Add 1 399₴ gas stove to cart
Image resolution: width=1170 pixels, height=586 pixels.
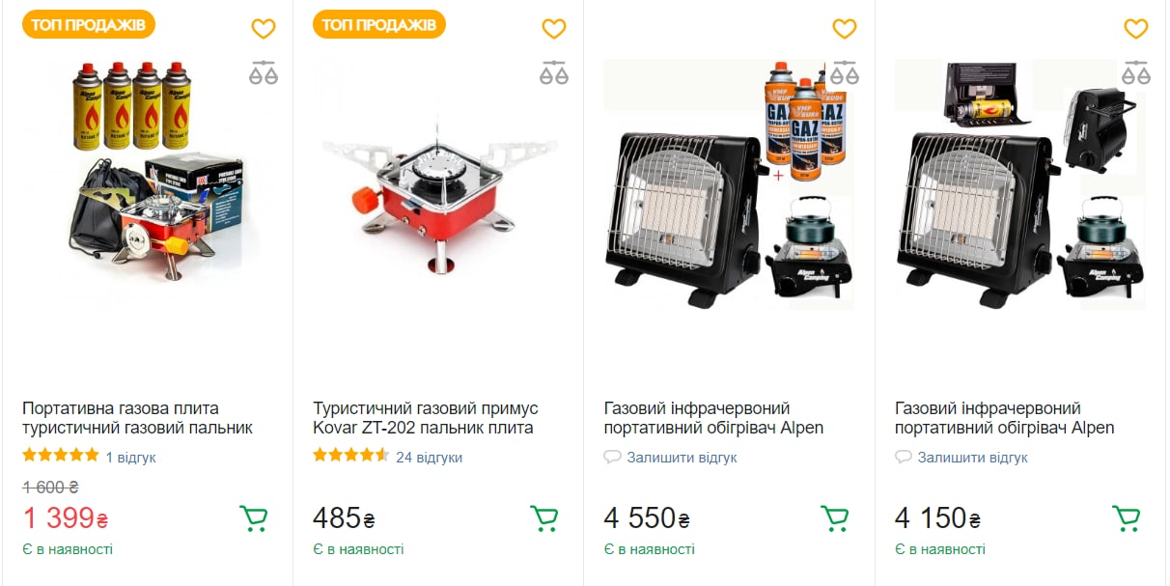[254, 519]
